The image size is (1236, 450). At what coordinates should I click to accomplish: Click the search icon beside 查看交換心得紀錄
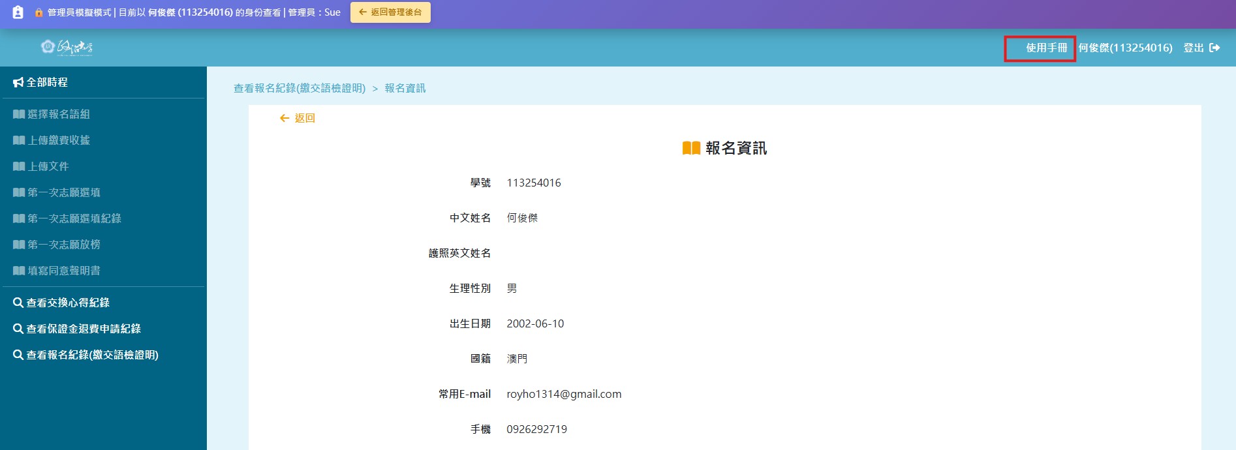18,303
